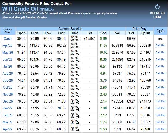
Task: Open the Aug'26 contract link
Action: tap(7, 73)
